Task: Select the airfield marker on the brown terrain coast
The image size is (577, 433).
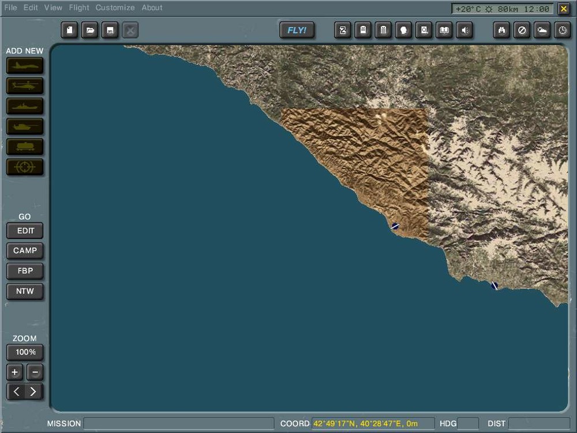Action: tap(395, 226)
